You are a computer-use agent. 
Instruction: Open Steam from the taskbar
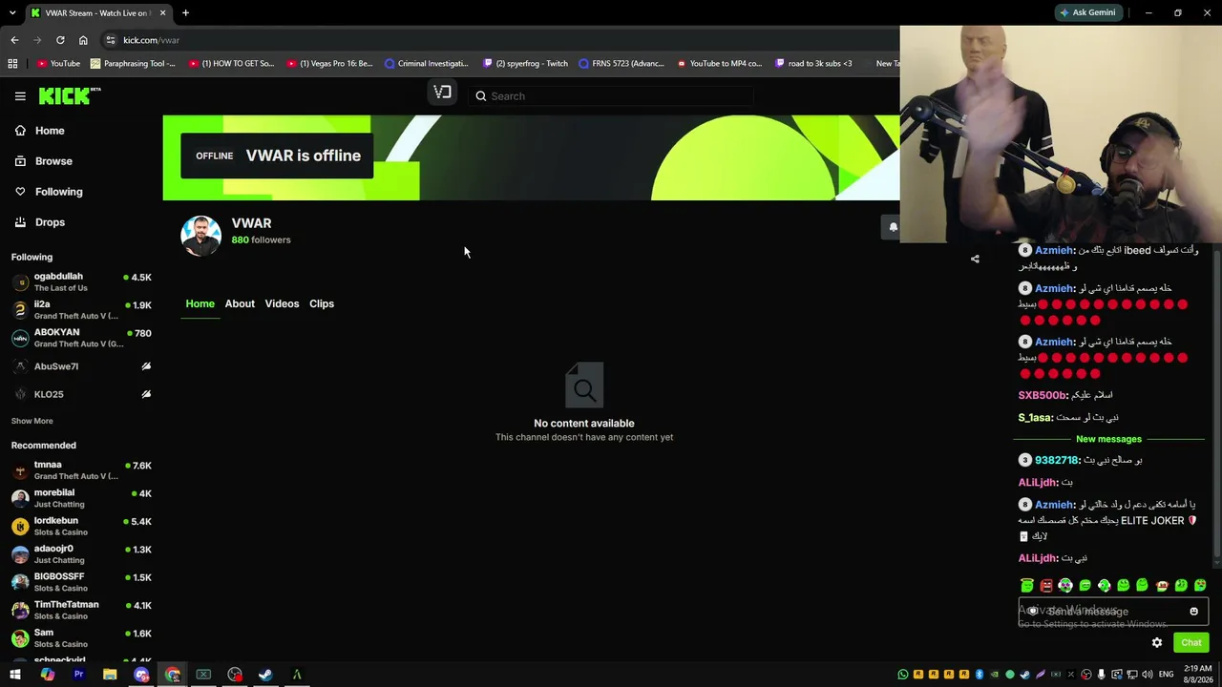tap(265, 675)
